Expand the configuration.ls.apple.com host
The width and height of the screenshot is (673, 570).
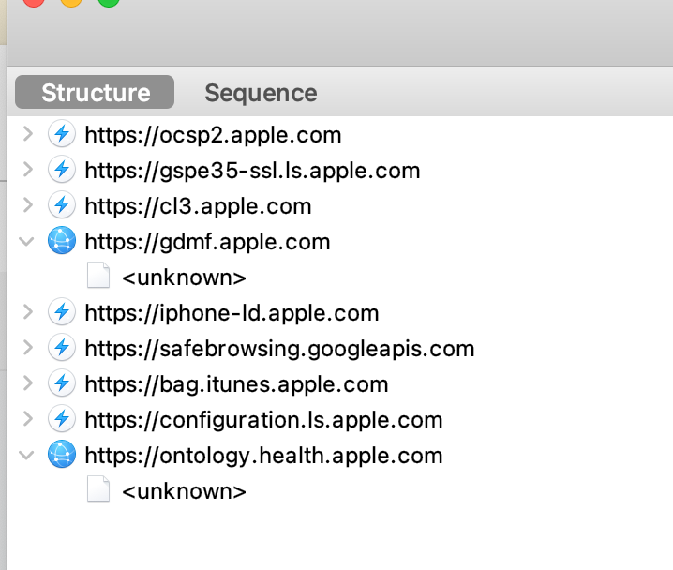coord(28,419)
